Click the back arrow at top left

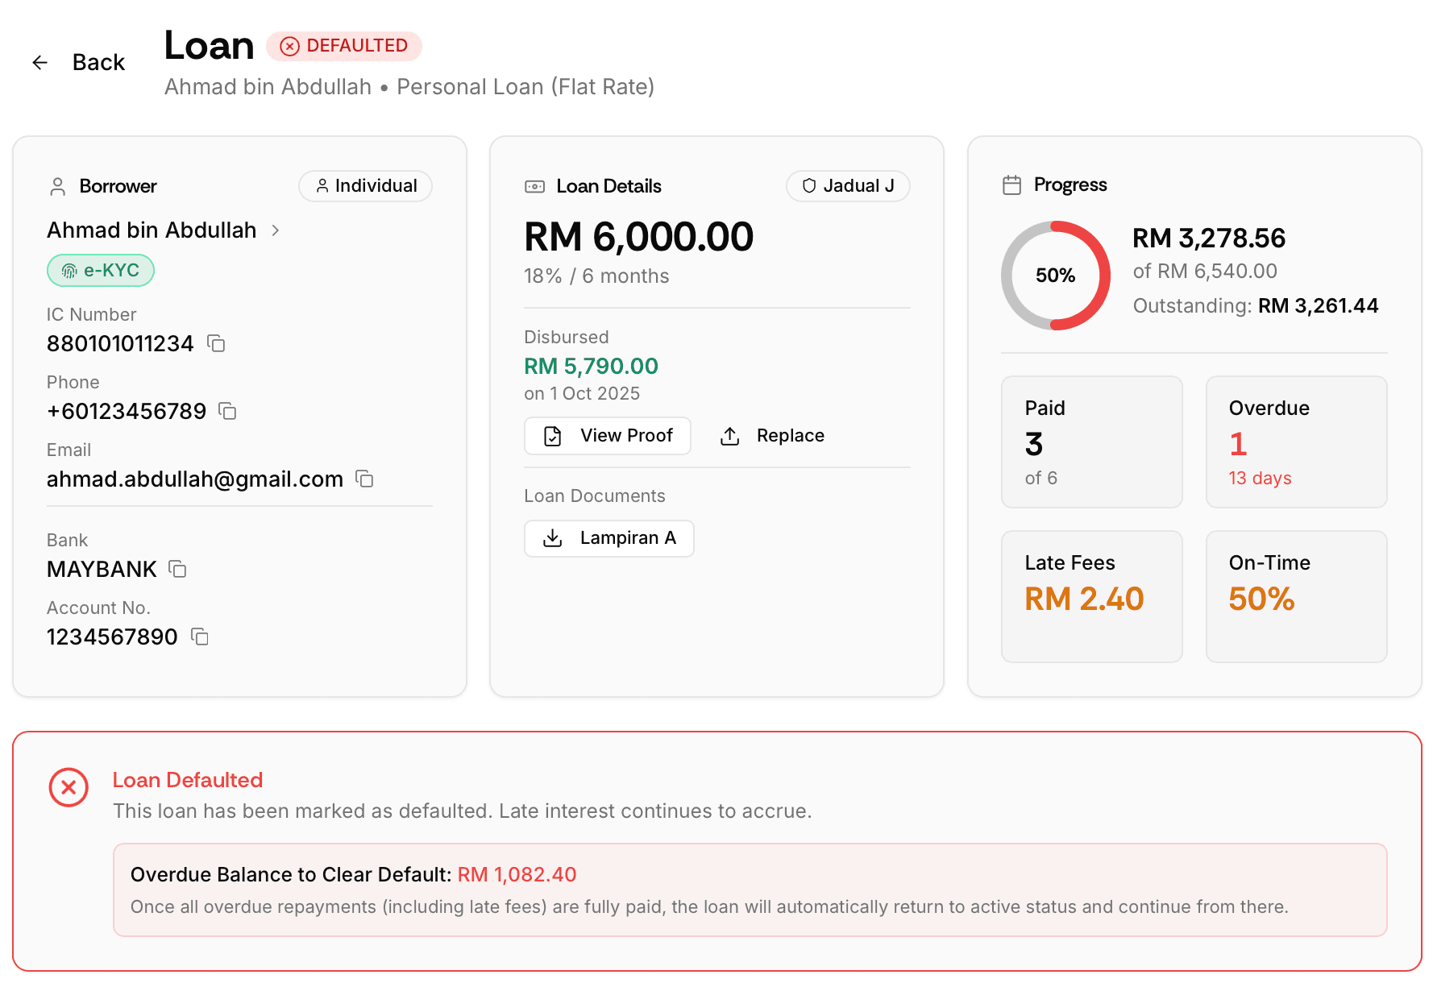point(39,62)
